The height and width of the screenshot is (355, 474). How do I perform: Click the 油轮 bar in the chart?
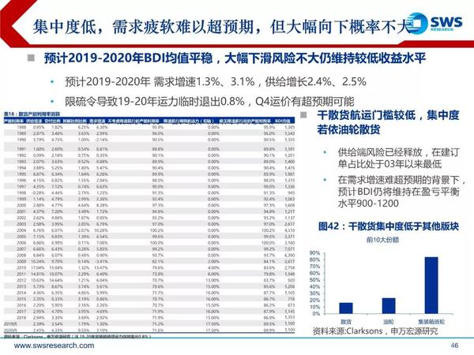click(389, 306)
